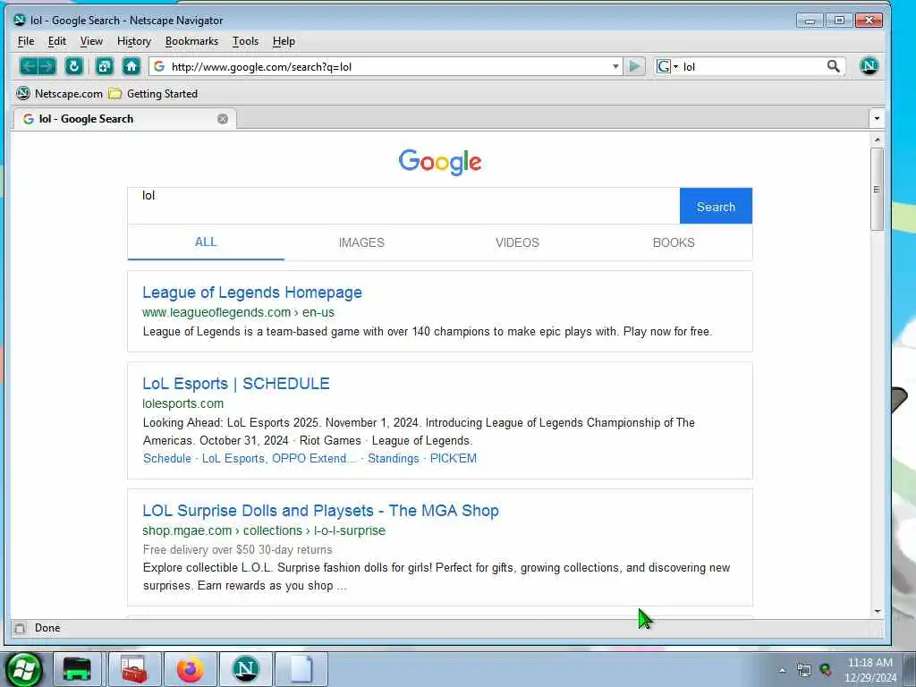Click the scrollbar up arrow
Image resolution: width=916 pixels, height=687 pixels.
pos(877,140)
